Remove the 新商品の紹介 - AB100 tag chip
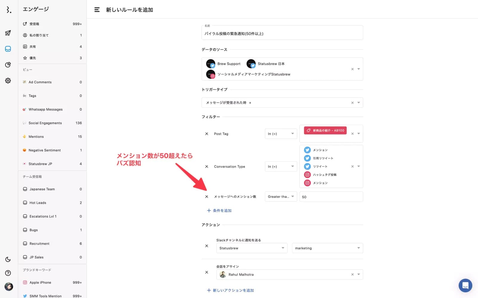This screenshot has height=298, width=478. pyautogui.click(x=352, y=134)
